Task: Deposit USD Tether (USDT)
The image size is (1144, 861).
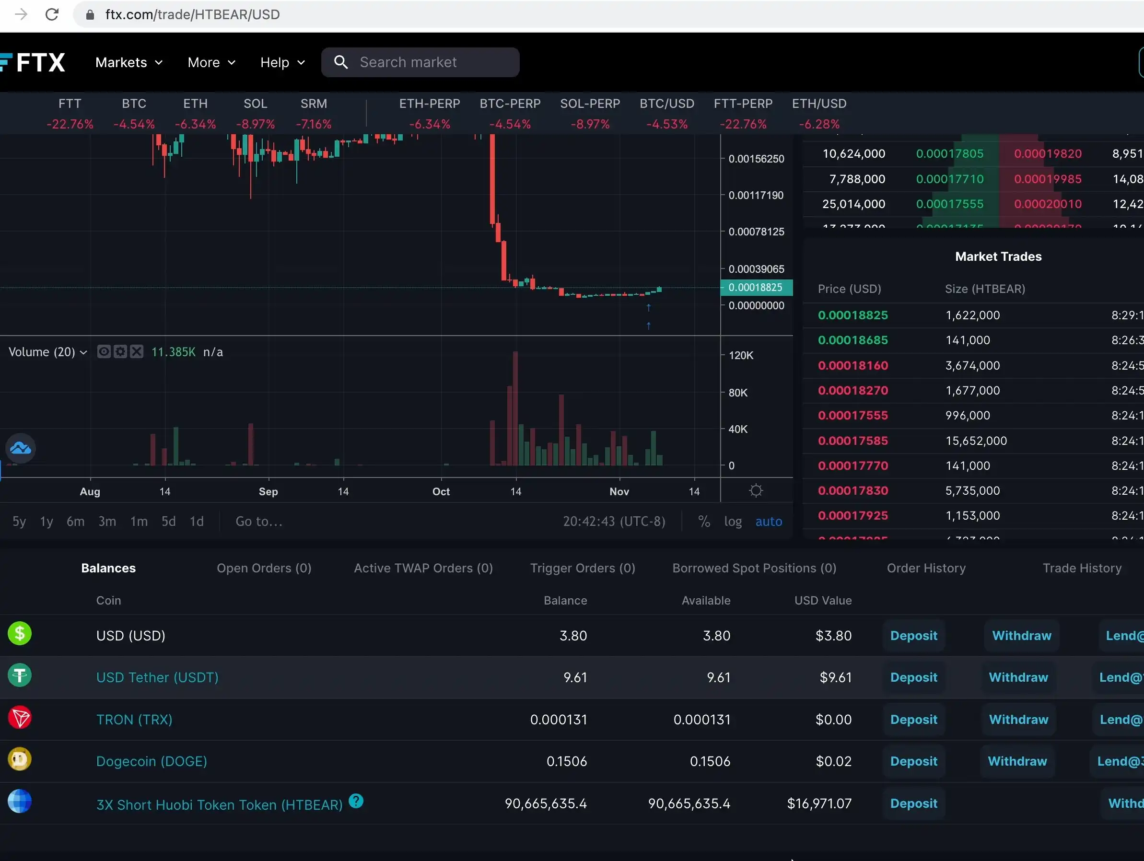Action: click(913, 677)
